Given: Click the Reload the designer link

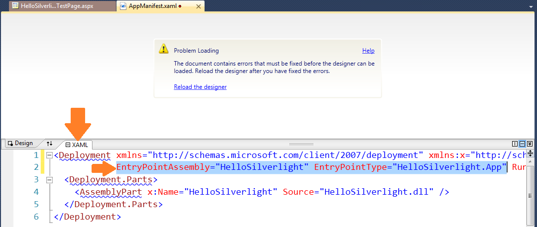Looking at the screenshot, I should click(200, 87).
